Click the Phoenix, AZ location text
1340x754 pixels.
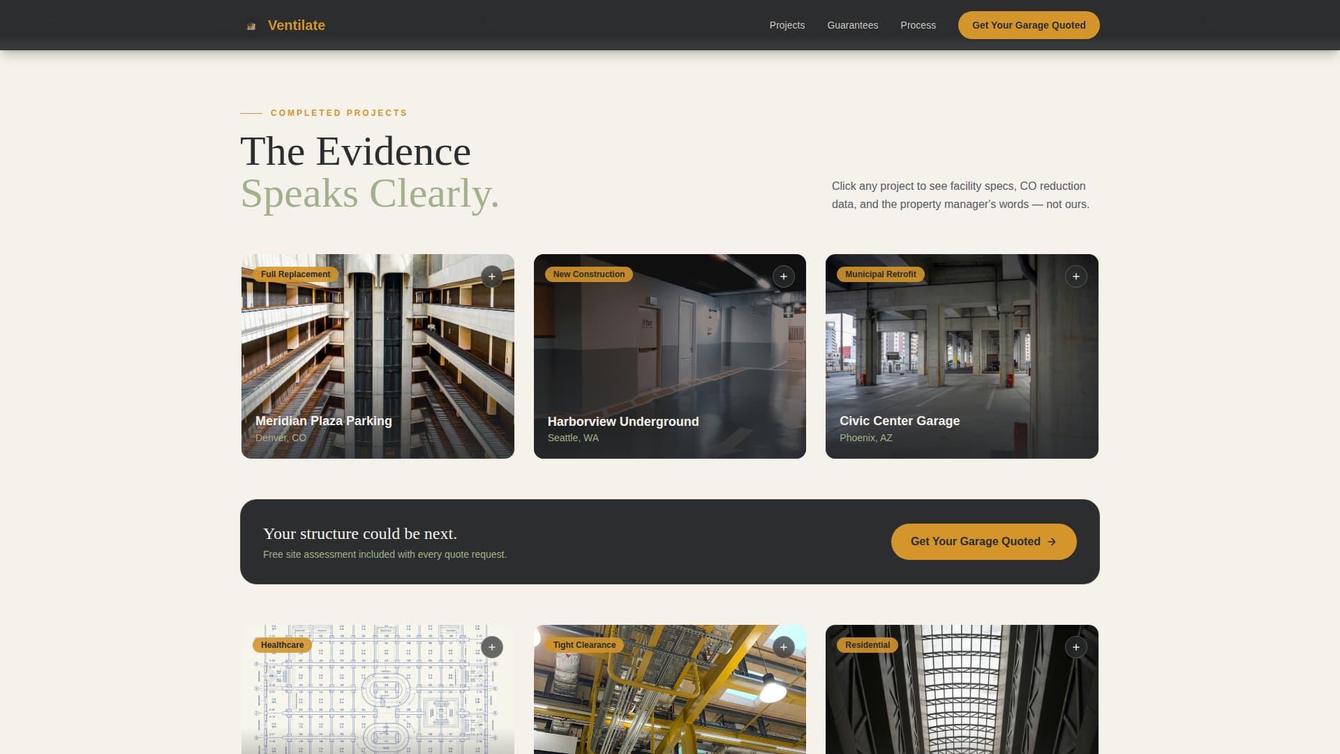tap(865, 438)
